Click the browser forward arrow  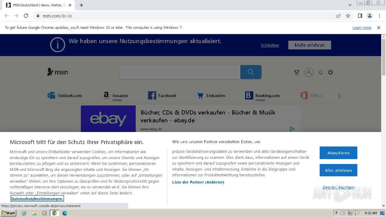(16, 16)
